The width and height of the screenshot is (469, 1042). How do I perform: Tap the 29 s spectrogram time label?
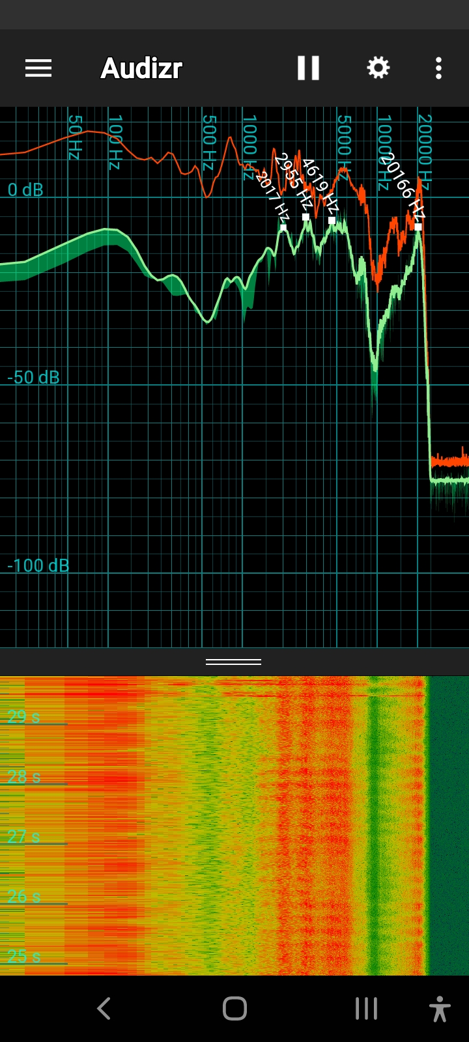click(24, 716)
